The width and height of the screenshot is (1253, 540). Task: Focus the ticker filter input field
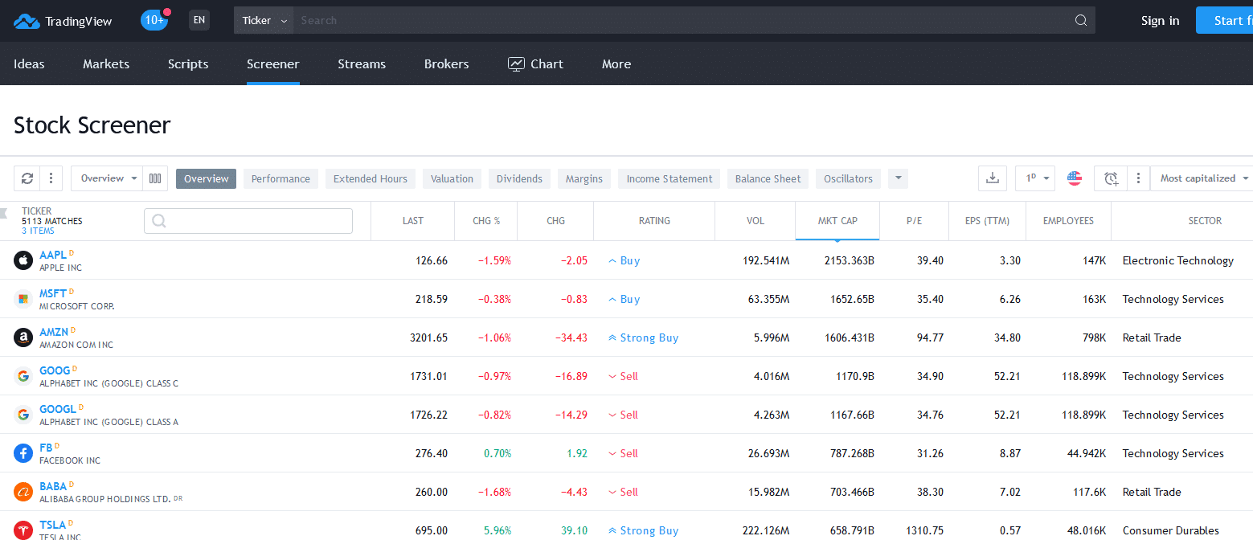(x=248, y=221)
